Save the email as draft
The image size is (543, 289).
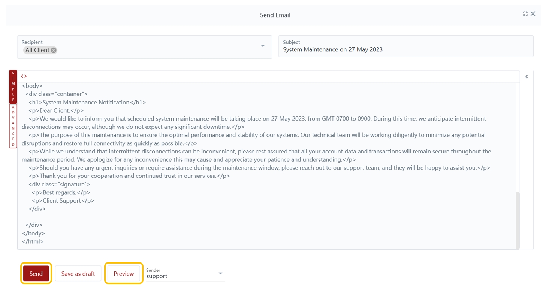[78, 274]
